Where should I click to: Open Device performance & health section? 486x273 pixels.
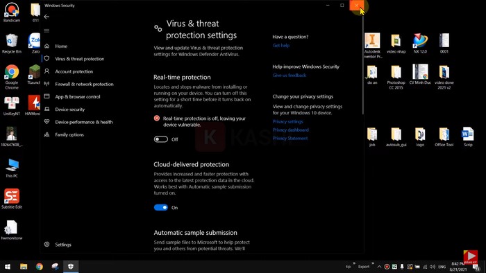84,122
